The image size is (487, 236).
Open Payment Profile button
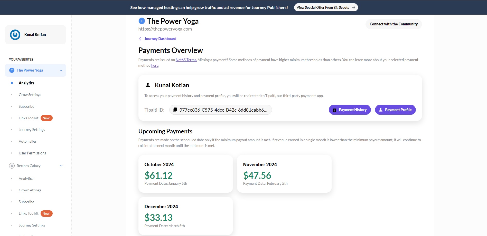[395, 110]
